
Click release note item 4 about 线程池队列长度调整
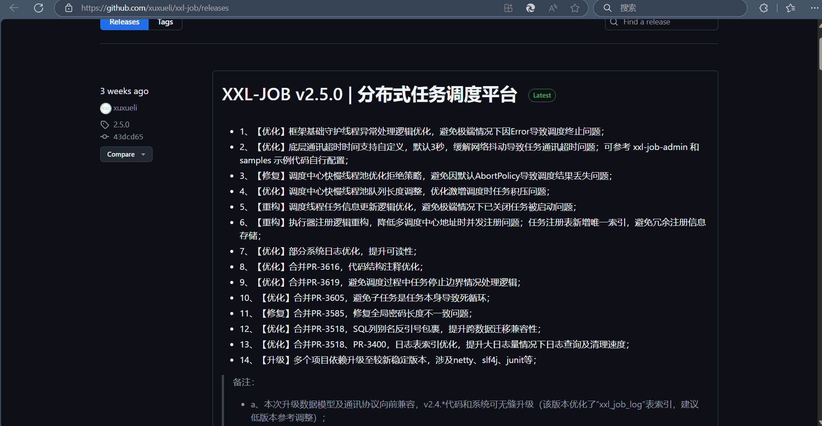pyautogui.click(x=395, y=191)
